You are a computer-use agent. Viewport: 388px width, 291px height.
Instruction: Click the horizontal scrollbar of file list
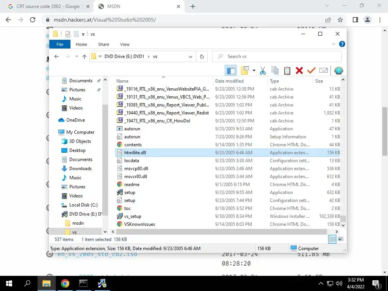[221, 232]
